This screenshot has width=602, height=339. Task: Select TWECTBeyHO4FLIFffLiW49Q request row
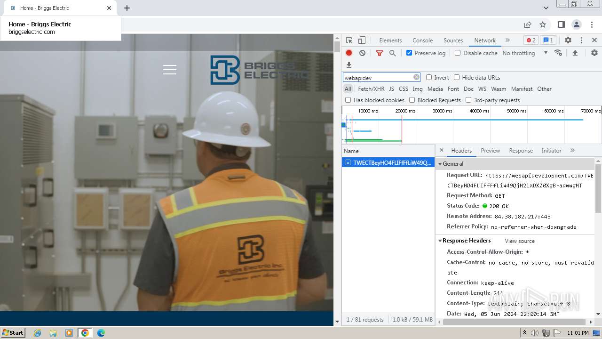click(x=388, y=162)
